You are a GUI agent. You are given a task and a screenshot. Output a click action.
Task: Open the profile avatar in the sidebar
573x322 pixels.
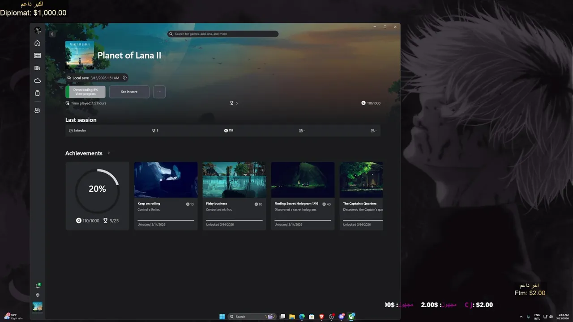38,30
